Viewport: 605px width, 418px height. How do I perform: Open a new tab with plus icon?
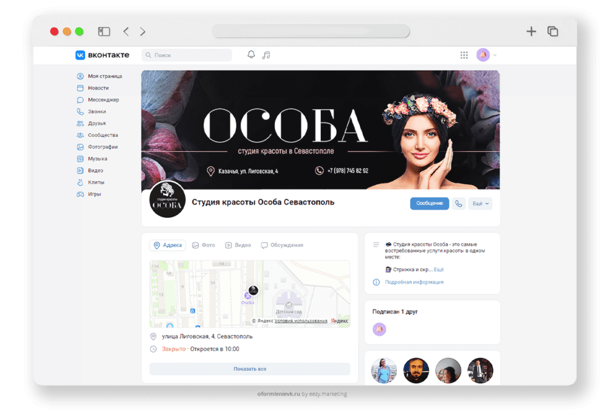click(531, 31)
